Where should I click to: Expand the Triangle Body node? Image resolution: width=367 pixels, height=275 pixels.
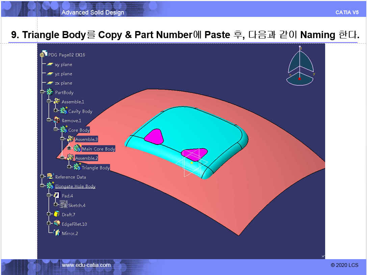pos(69,167)
